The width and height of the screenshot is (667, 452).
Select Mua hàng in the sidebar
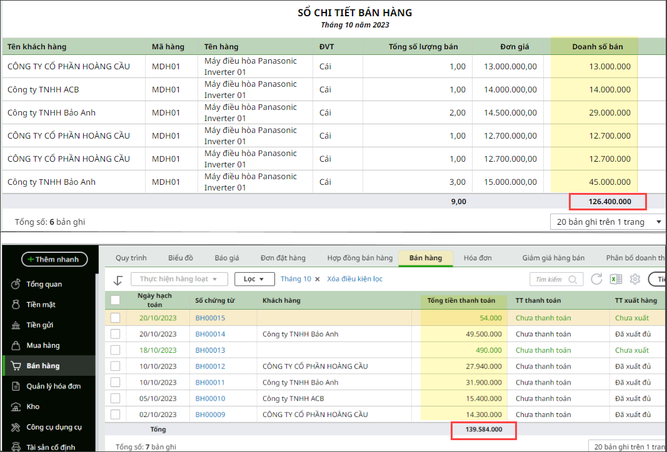[43, 345]
